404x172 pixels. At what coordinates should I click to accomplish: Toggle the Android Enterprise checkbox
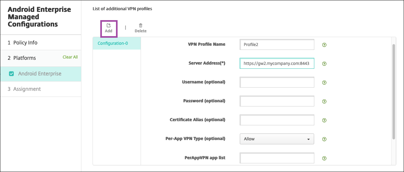point(12,74)
